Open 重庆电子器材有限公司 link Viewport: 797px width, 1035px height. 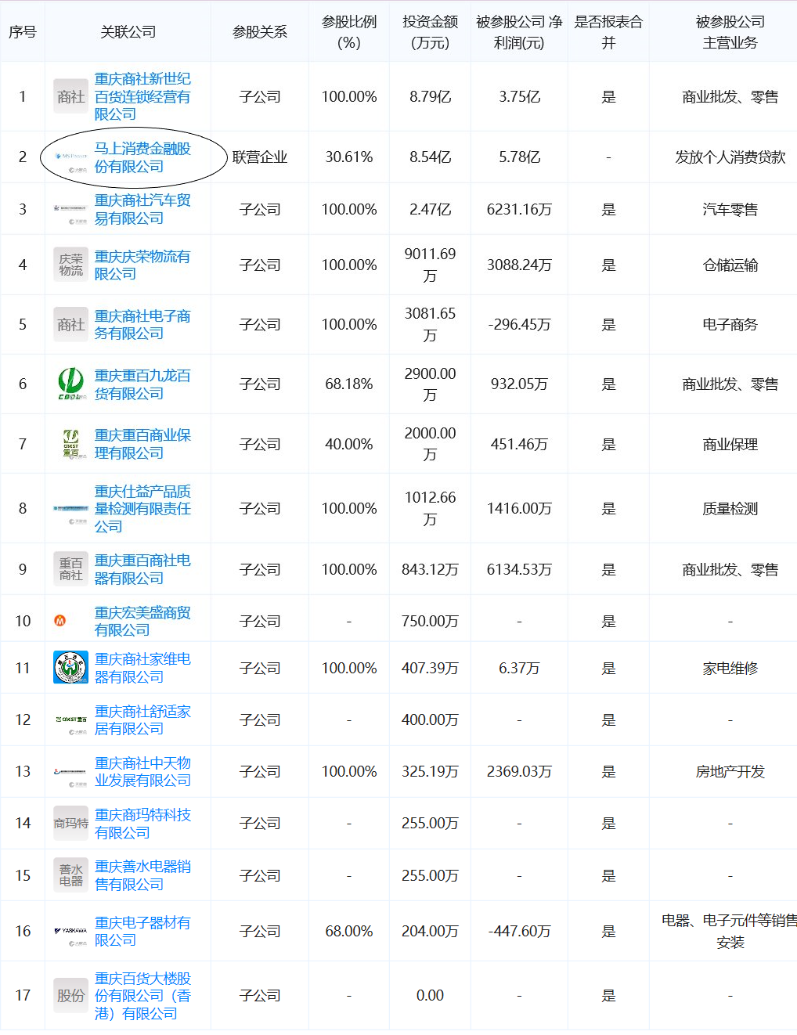point(142,931)
